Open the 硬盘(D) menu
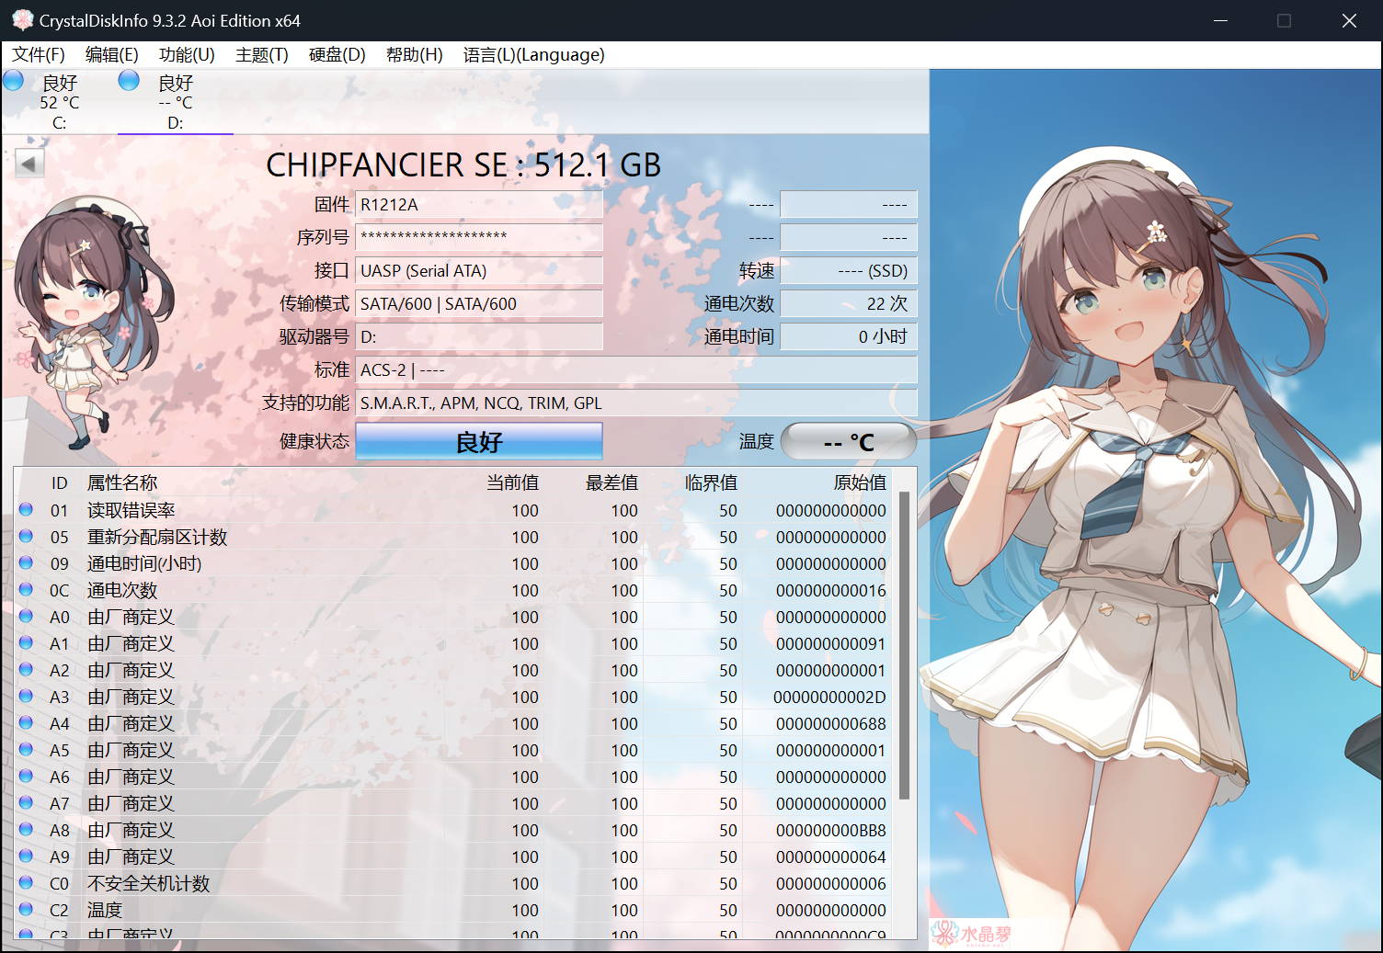The width and height of the screenshot is (1383, 953). click(337, 55)
